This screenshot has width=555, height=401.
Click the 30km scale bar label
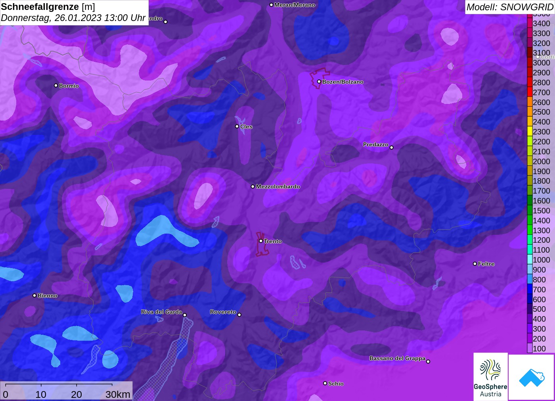[118, 394]
